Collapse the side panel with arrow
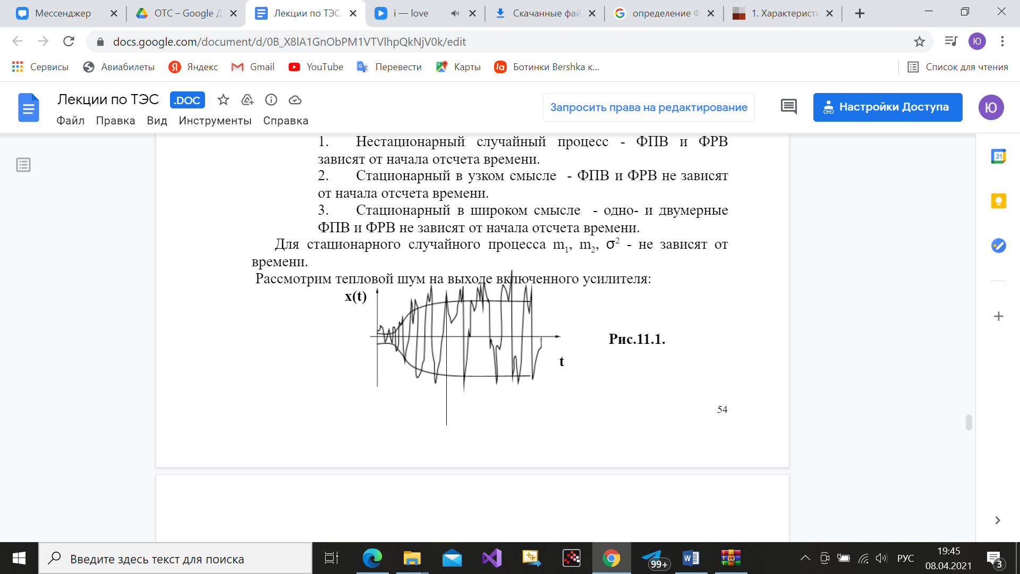 (x=998, y=520)
